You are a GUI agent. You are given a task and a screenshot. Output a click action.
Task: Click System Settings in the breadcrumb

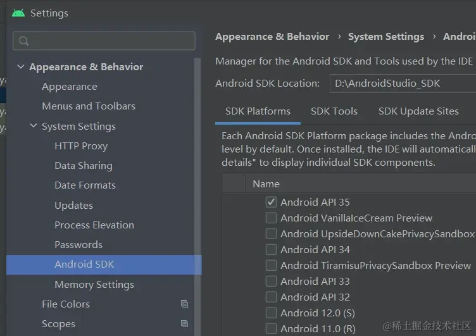(386, 37)
